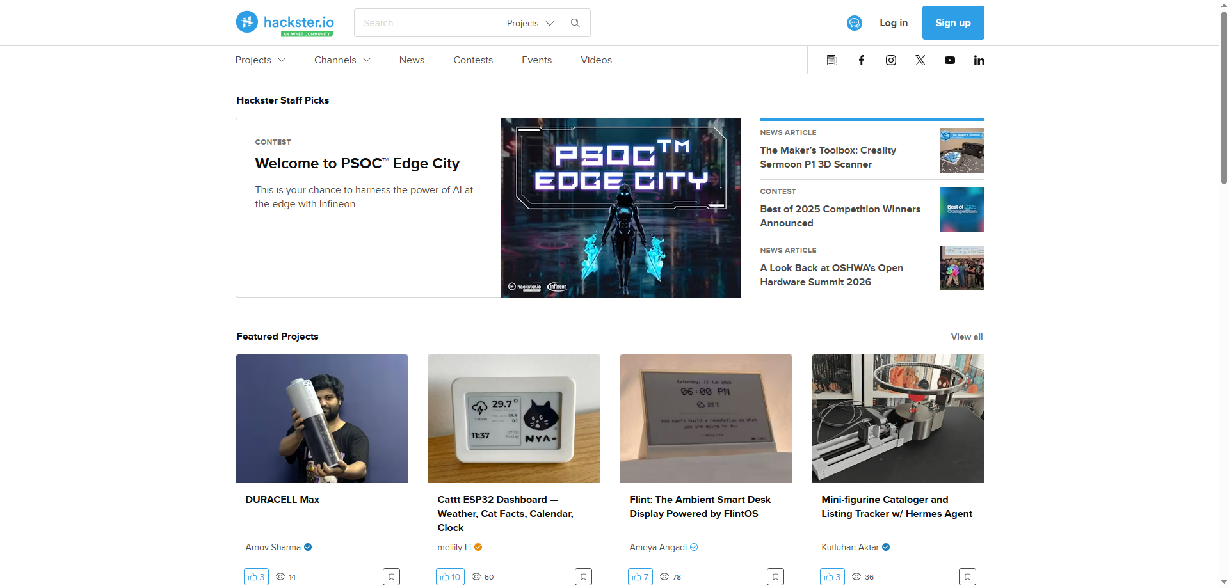This screenshot has height=588, width=1229.
Task: Click the Log in link
Action: click(894, 23)
